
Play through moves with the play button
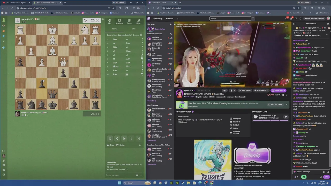124,139
